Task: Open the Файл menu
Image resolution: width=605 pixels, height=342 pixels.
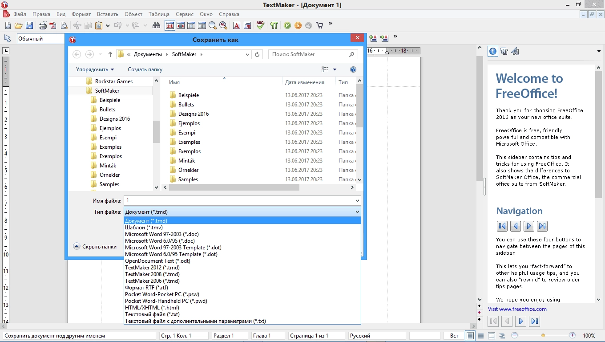Action: pos(20,14)
